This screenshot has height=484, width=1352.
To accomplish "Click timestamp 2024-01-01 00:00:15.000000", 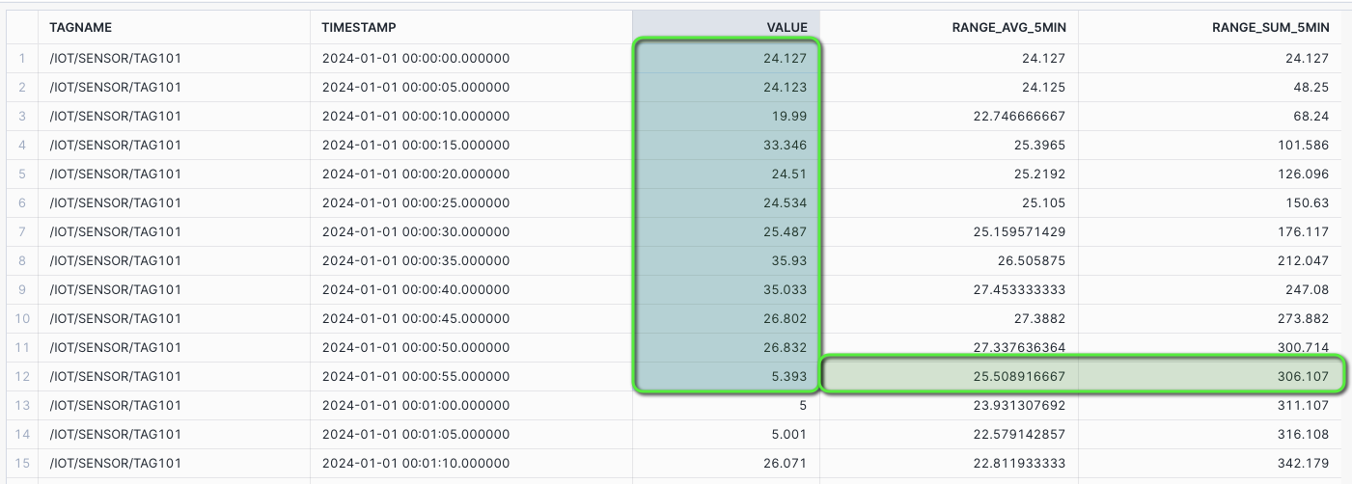I will click(416, 145).
